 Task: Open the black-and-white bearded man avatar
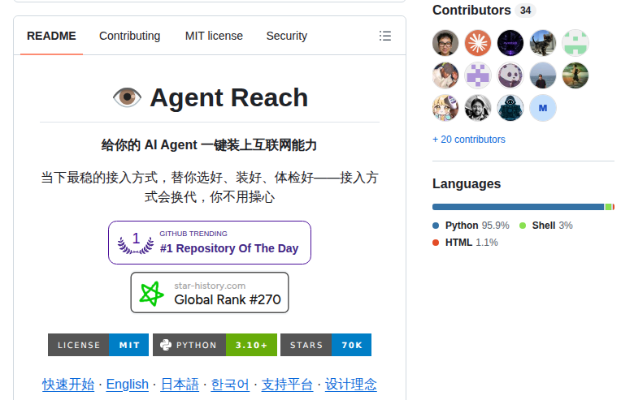click(478, 108)
